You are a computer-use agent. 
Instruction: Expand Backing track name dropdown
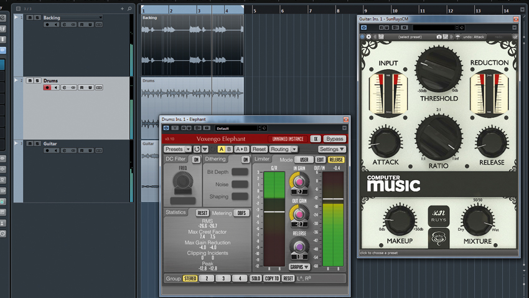[100, 17]
